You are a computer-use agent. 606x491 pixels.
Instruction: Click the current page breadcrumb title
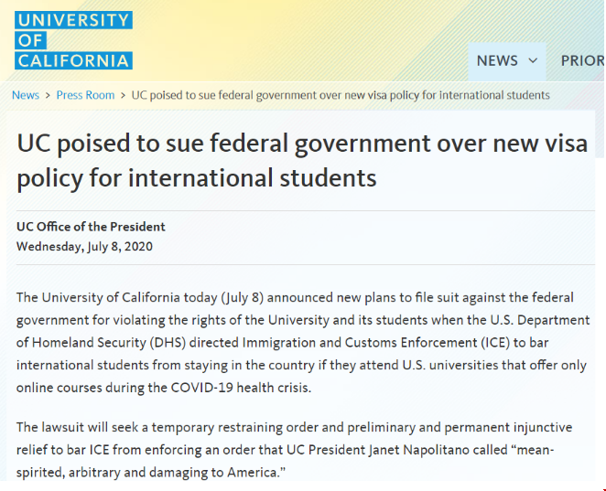click(x=341, y=95)
